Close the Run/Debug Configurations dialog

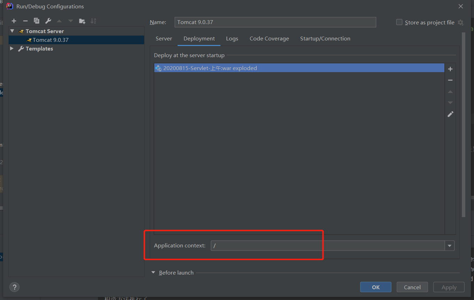[461, 6]
